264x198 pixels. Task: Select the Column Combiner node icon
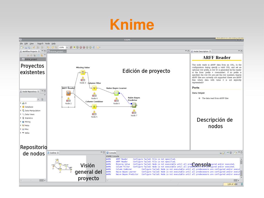coord(94,107)
